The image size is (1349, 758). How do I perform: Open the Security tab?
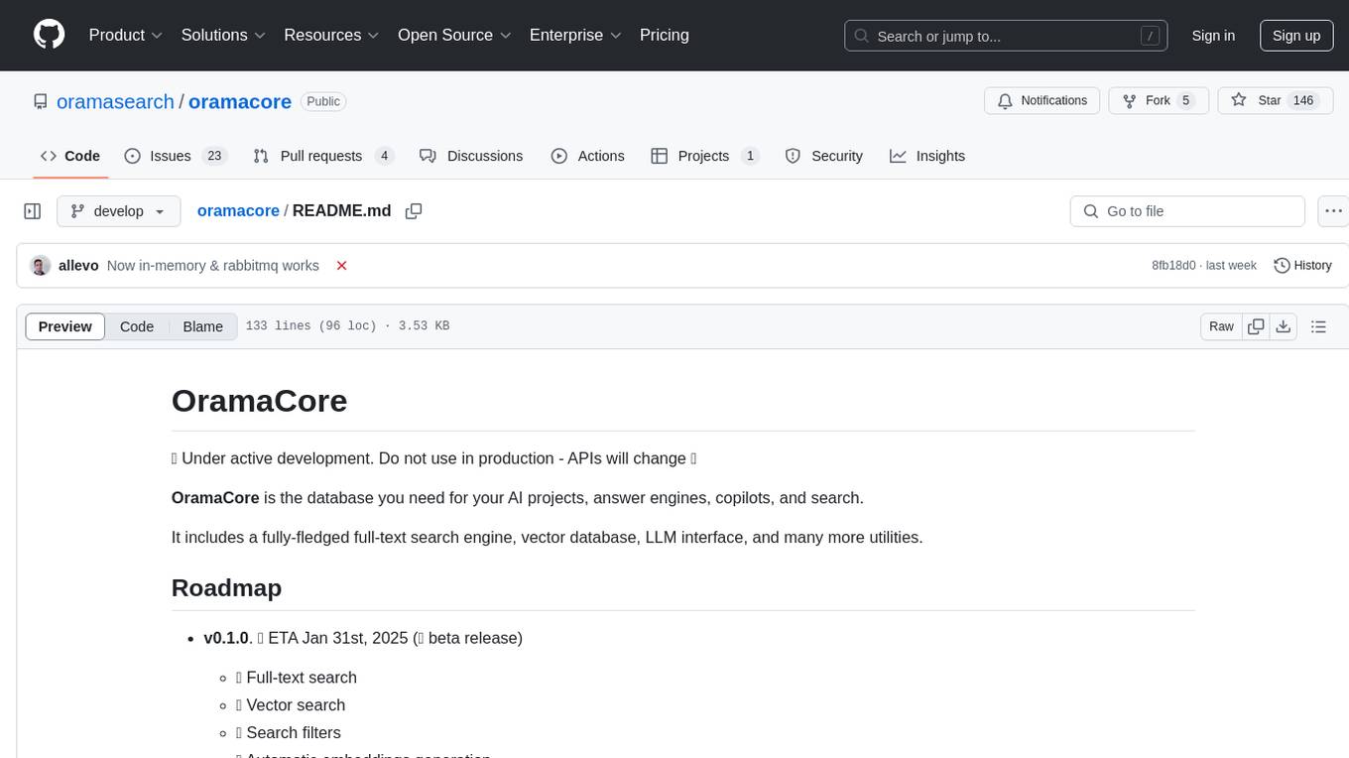(824, 156)
